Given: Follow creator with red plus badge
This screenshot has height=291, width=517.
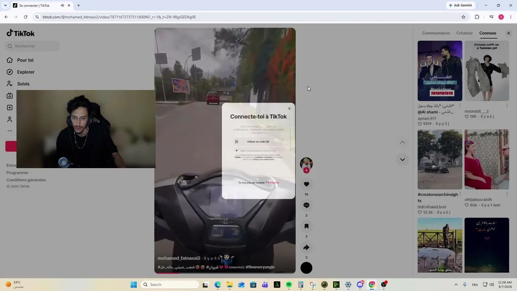Looking at the screenshot, I should click(x=306, y=170).
